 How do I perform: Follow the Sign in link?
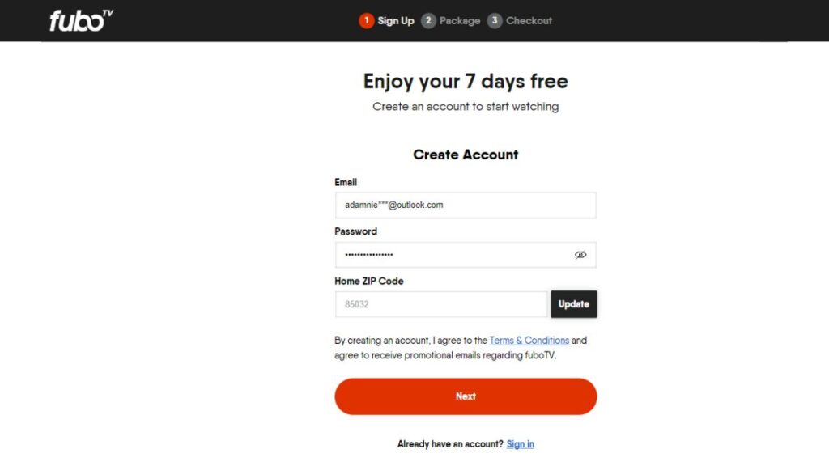tap(521, 444)
